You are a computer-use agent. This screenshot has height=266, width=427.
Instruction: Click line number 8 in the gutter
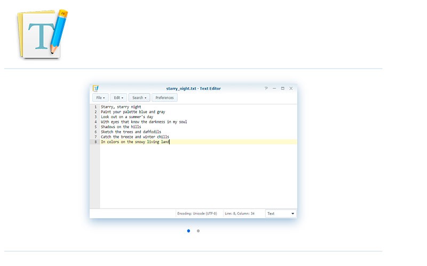coord(96,142)
